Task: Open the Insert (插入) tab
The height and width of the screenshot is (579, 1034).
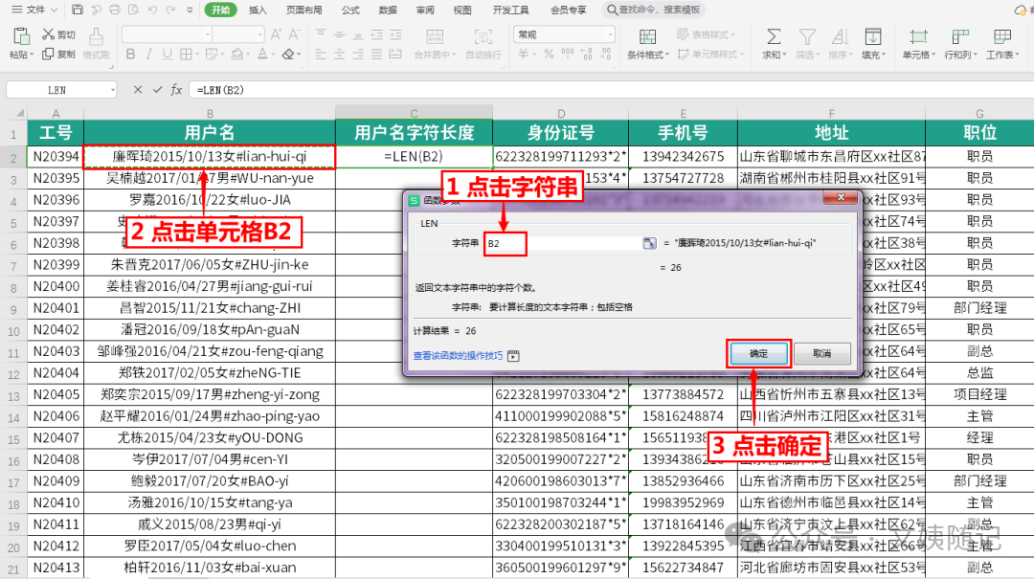Action: coord(258,10)
